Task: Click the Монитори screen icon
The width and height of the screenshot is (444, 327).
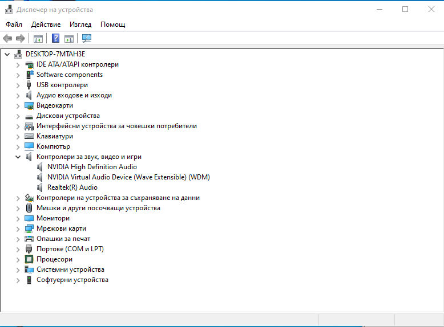Action: pos(29,218)
